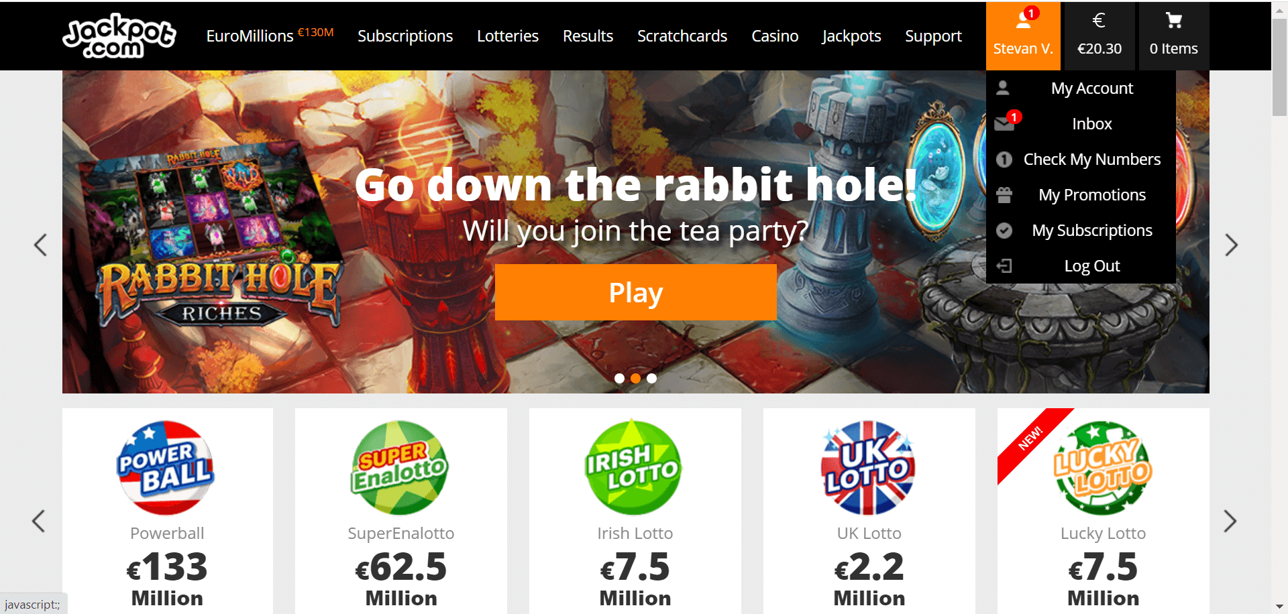Select the Powerball lottery logo

pos(166,468)
